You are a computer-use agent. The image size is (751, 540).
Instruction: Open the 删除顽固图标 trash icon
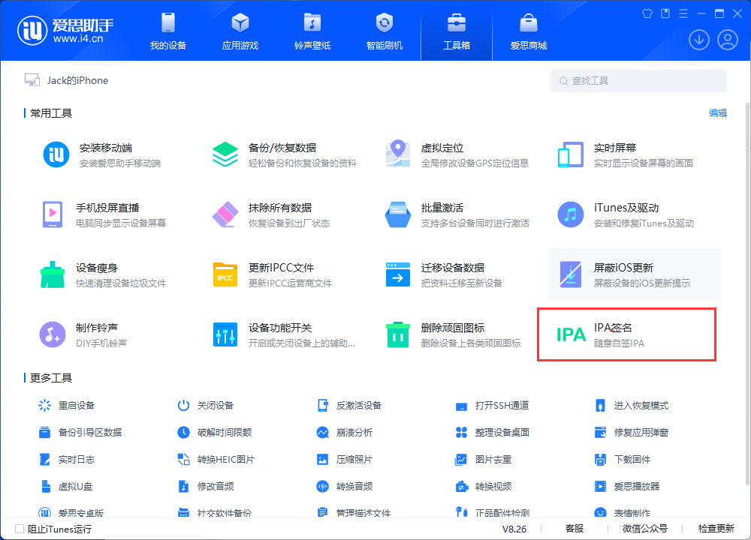(x=397, y=334)
